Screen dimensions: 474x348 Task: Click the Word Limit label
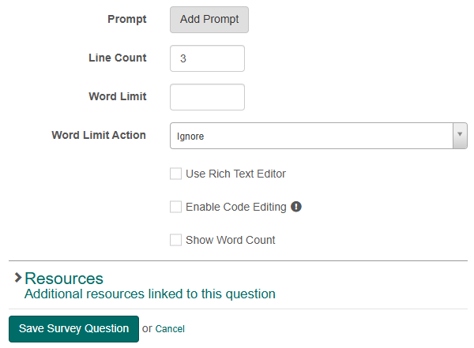118,96
